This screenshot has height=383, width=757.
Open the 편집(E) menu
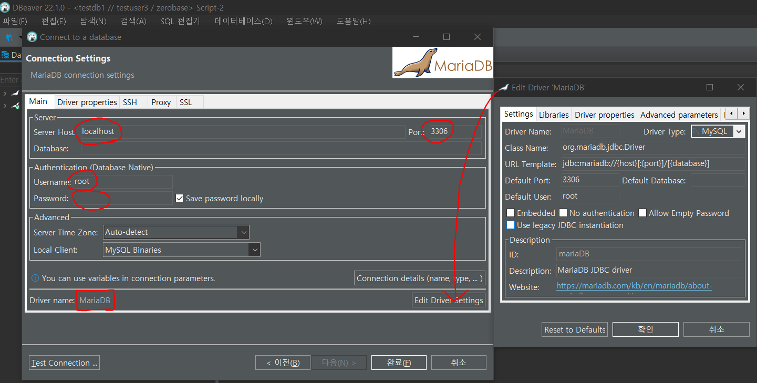coord(54,21)
